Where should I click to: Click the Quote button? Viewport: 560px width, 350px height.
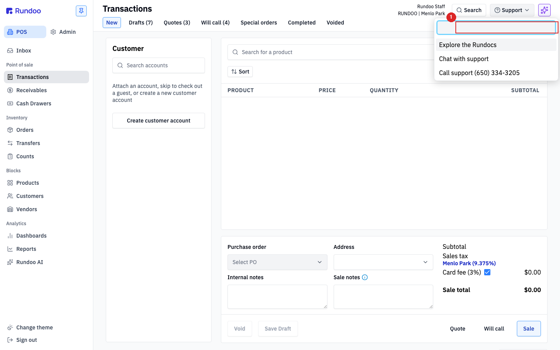tap(458, 329)
